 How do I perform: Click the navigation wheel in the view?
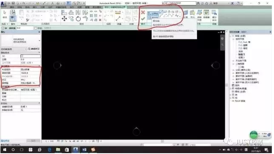click(x=222, y=39)
